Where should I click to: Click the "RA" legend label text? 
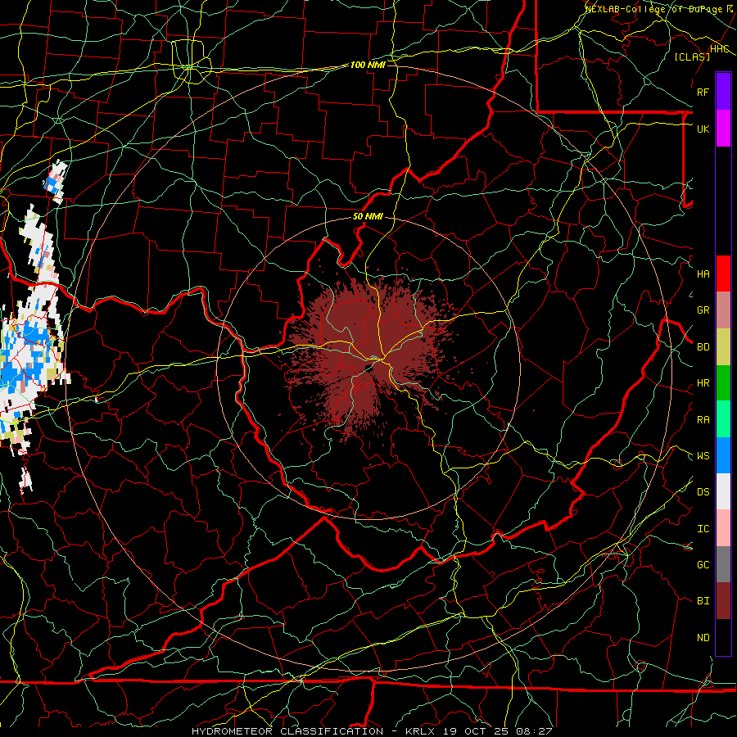point(703,419)
